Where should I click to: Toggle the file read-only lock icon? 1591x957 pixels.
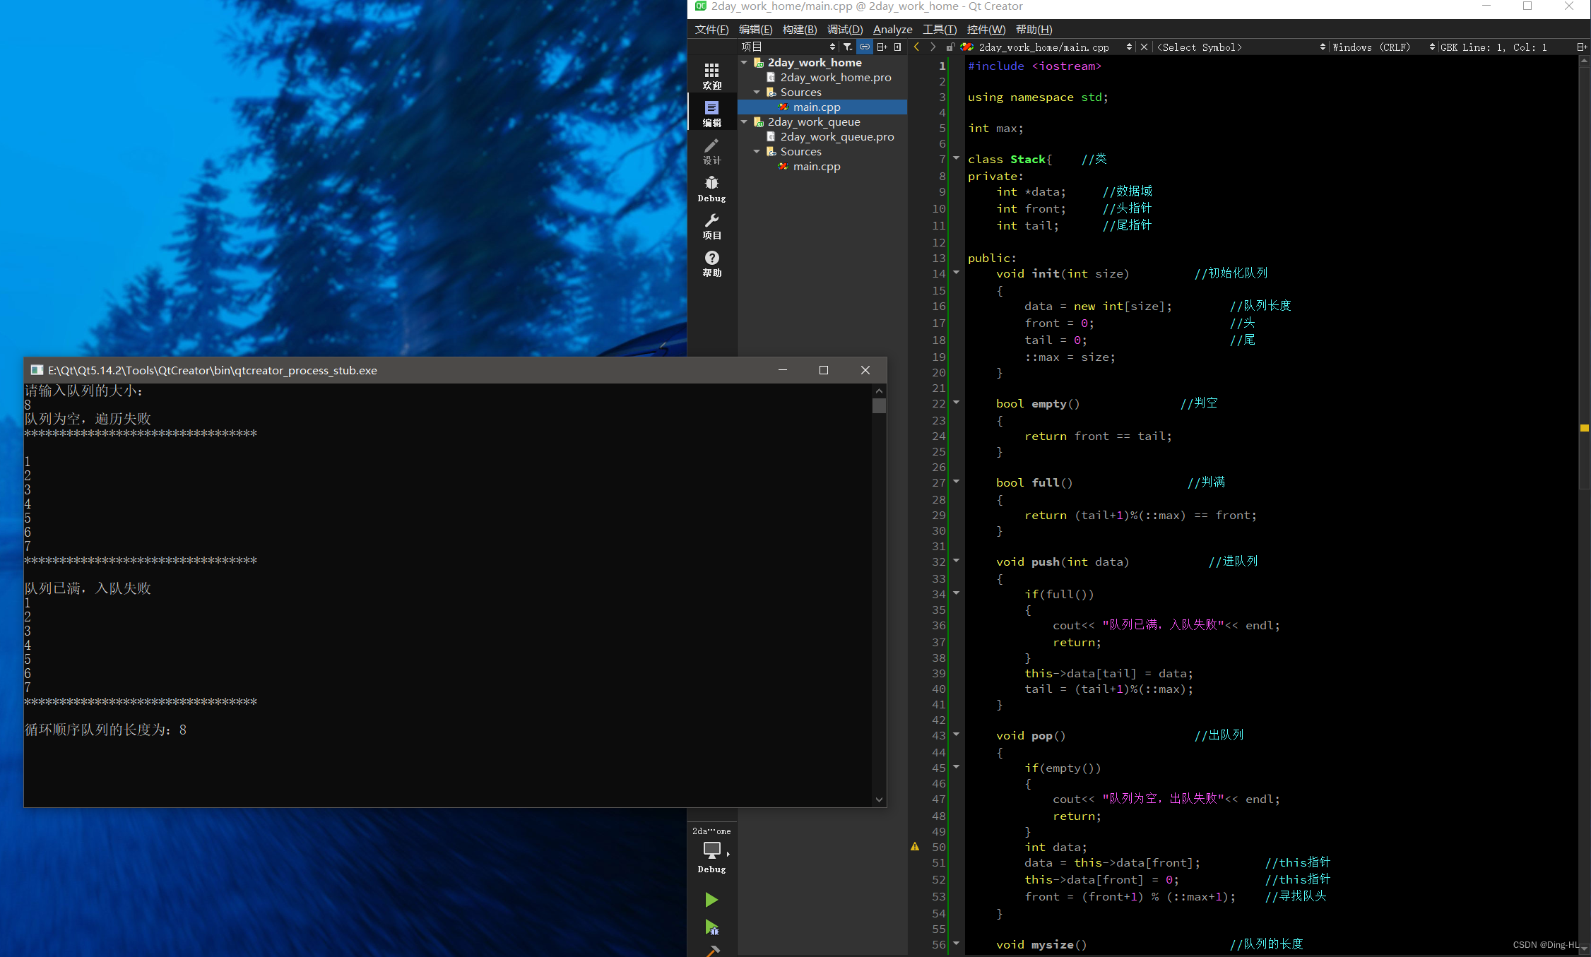tap(950, 47)
